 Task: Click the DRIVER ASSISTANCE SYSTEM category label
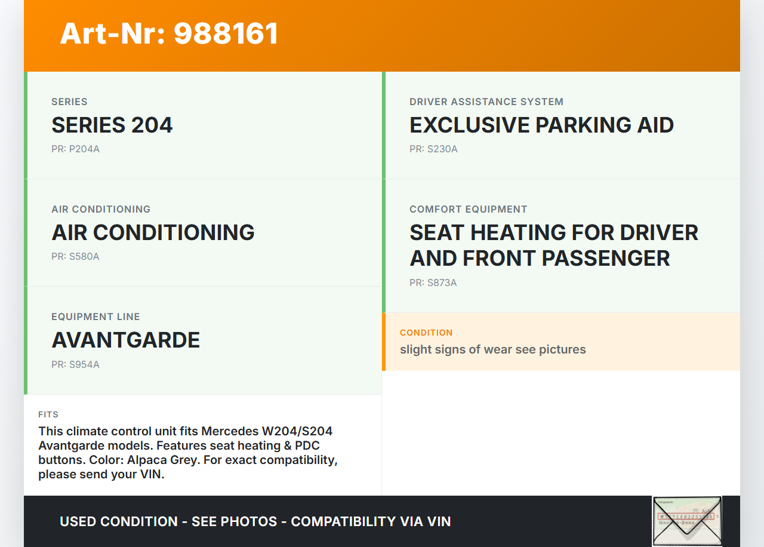[486, 102]
